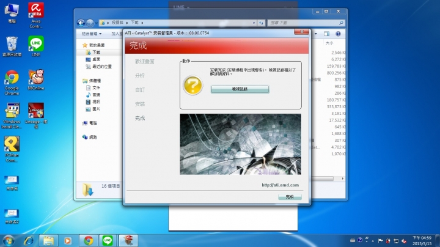Show hidden system tray icons arrow
This screenshot has height=247, width=440.
coord(373,241)
